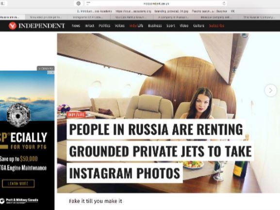
Task: Advance to next image with arrow
Action: [270, 90]
